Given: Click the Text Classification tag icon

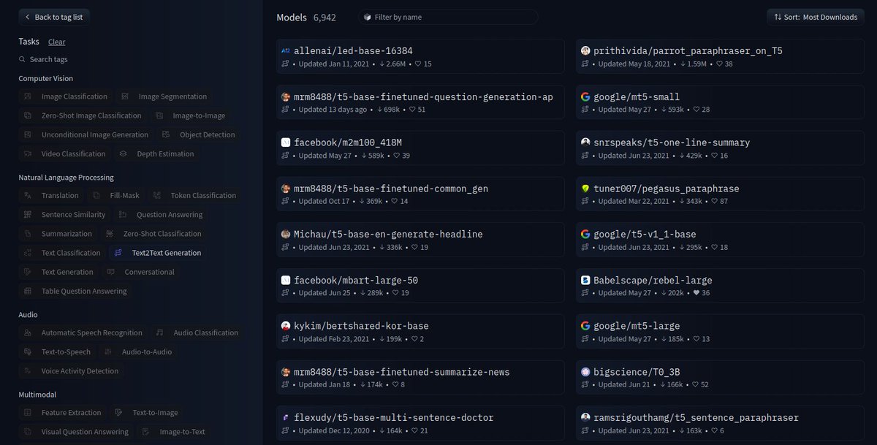Looking at the screenshot, I should click(27, 253).
